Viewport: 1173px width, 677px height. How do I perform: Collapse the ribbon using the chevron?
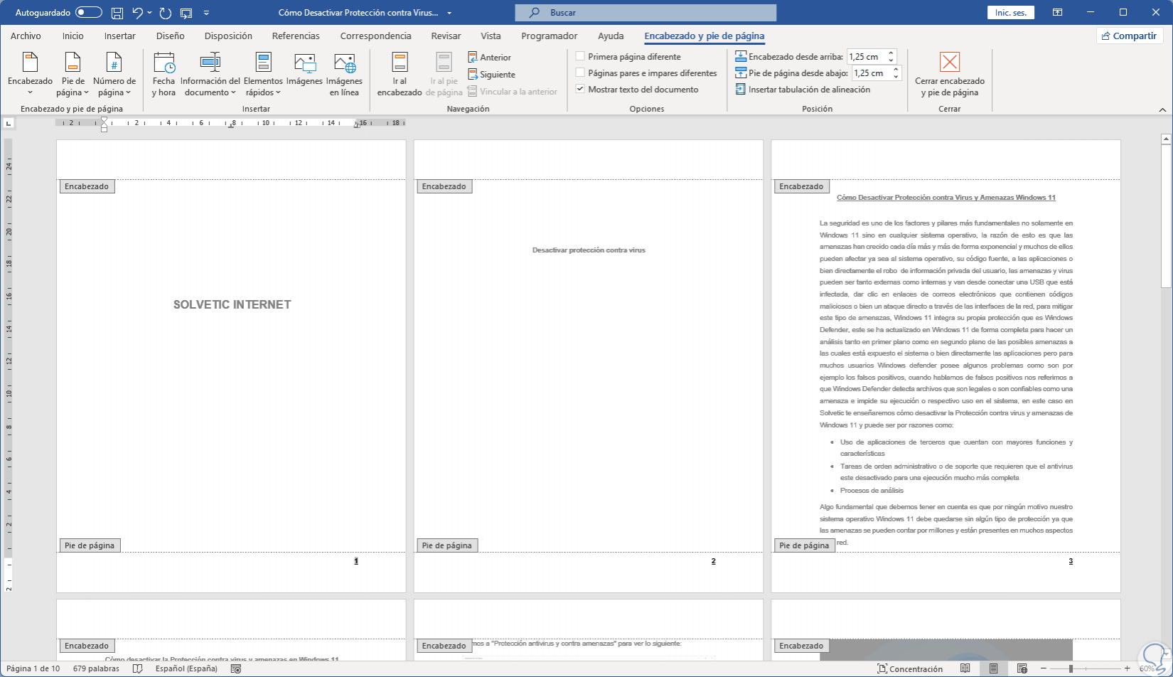click(x=1162, y=110)
